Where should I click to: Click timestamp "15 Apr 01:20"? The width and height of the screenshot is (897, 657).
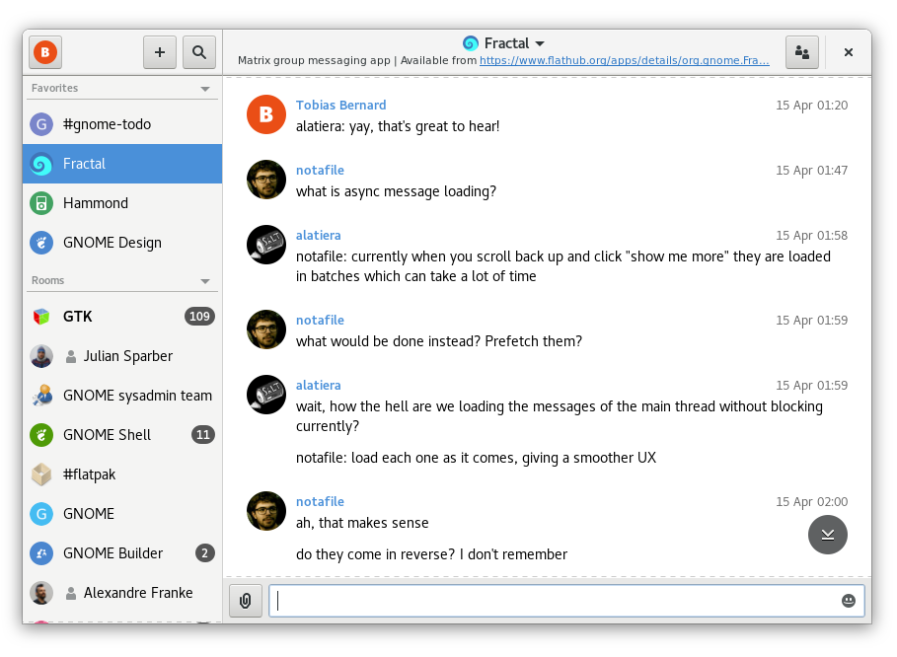[811, 106]
